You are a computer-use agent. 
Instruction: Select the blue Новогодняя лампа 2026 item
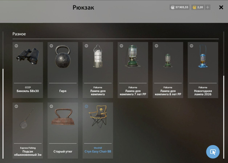pos(203,70)
